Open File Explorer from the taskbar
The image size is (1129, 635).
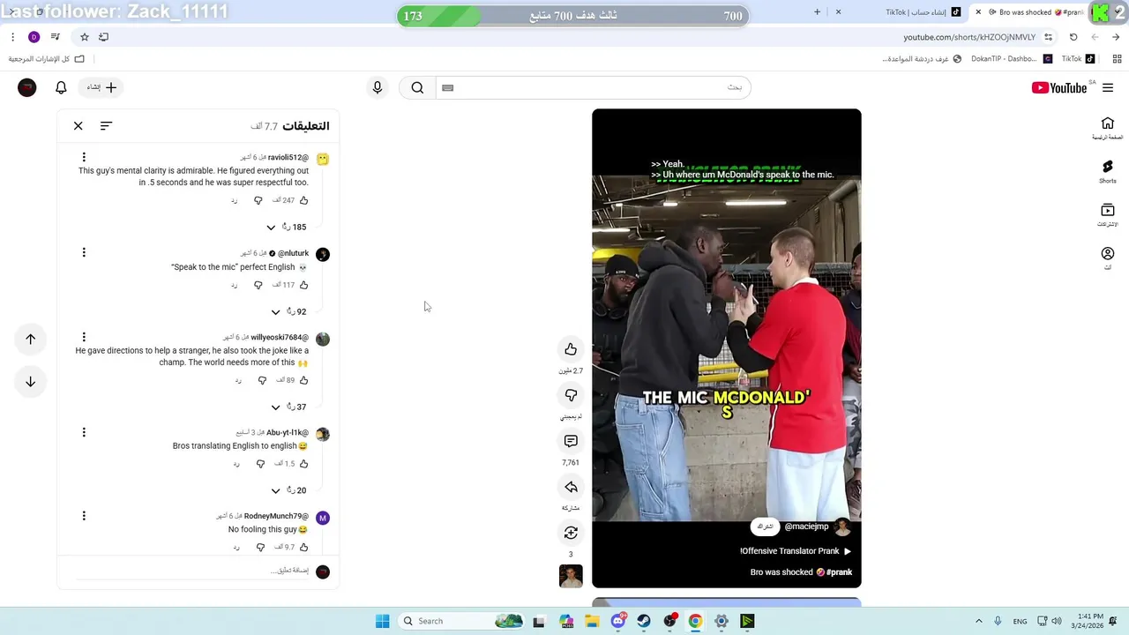pyautogui.click(x=592, y=621)
